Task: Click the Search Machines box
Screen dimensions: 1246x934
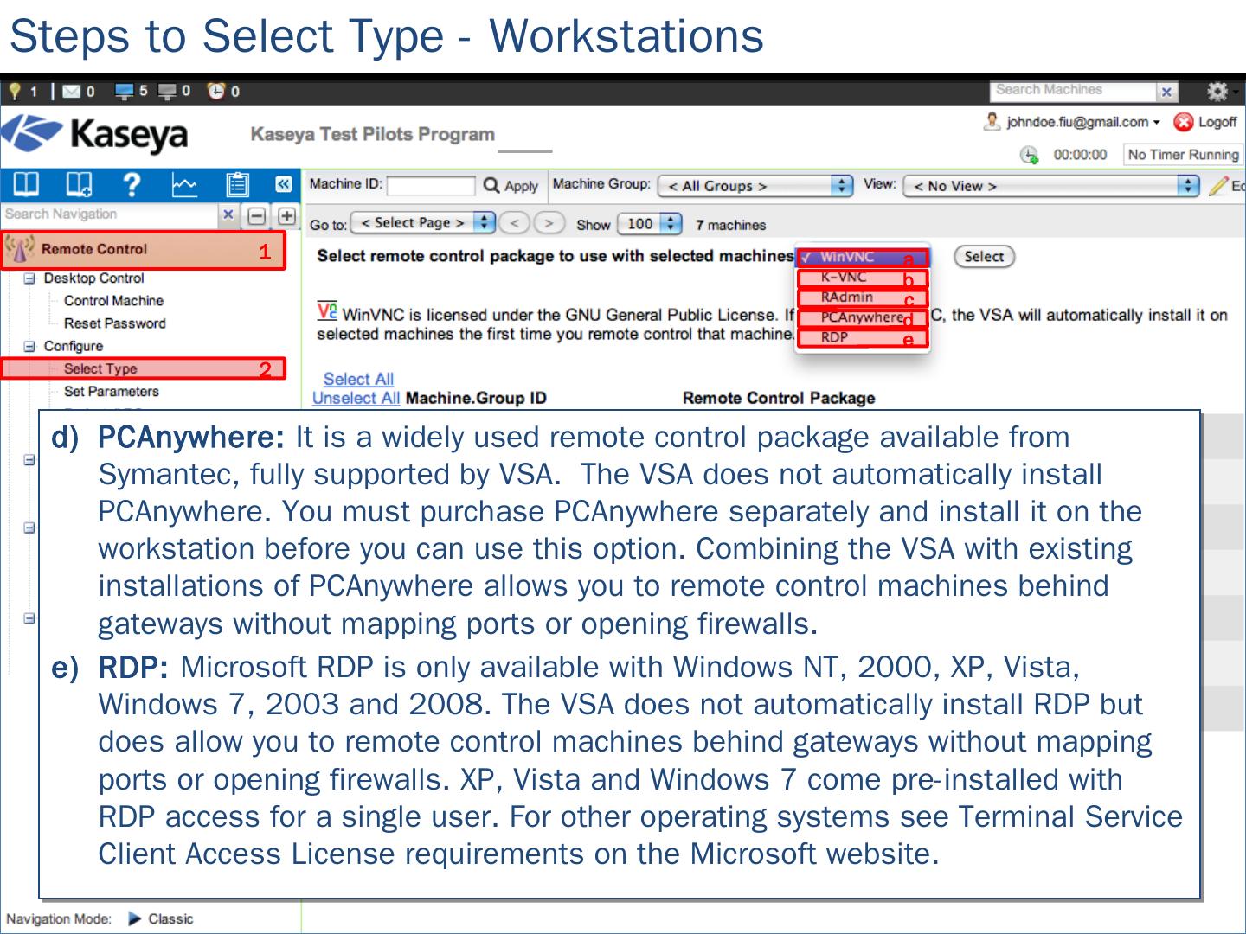Action: point(1073,91)
